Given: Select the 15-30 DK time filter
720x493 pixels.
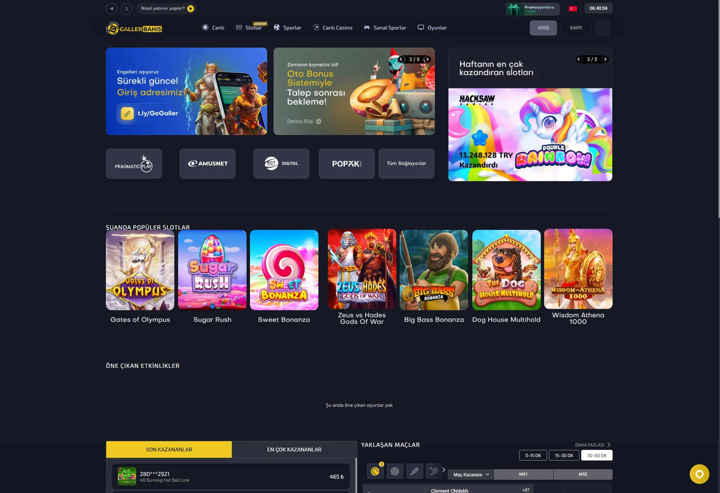Looking at the screenshot, I should click(x=564, y=456).
